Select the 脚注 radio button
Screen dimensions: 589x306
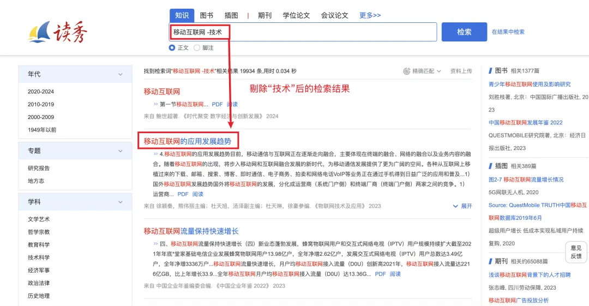point(197,48)
